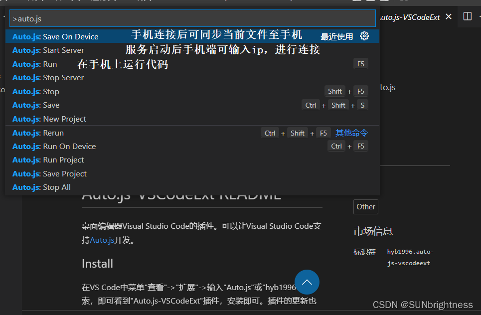Open keybinding gear for Save On Device

coord(364,36)
